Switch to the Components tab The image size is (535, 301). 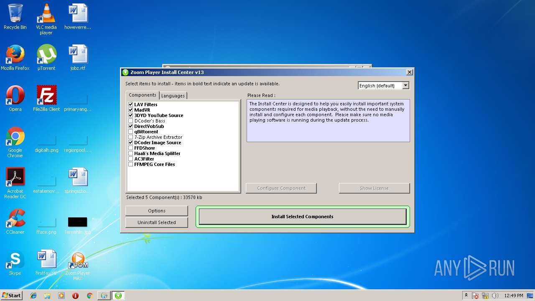[x=143, y=95]
